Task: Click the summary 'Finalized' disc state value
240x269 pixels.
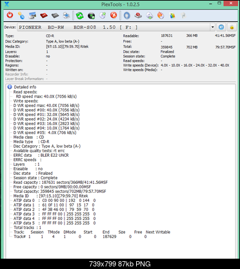Action: pyautogui.click(x=167, y=52)
